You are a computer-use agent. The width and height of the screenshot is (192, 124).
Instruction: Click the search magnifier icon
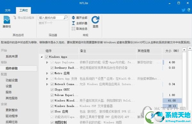pyautogui.click(x=66, y=17)
